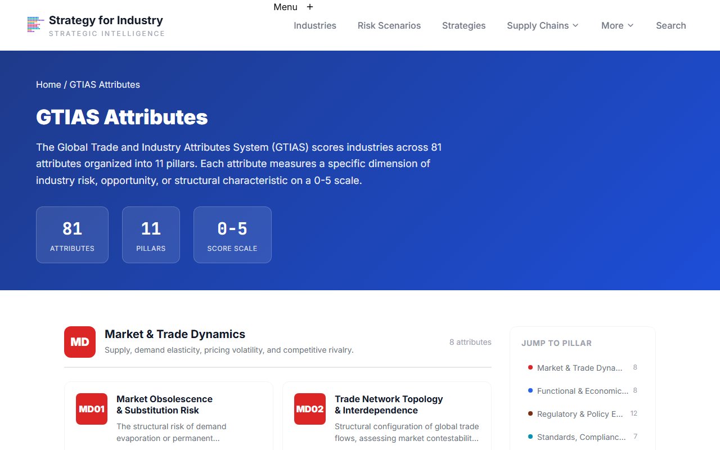
Task: Select the MD01 attribute badge icon
Action: (x=92, y=409)
